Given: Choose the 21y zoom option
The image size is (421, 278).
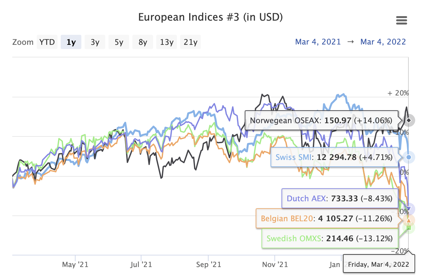Looking at the screenshot, I should click(x=190, y=42).
